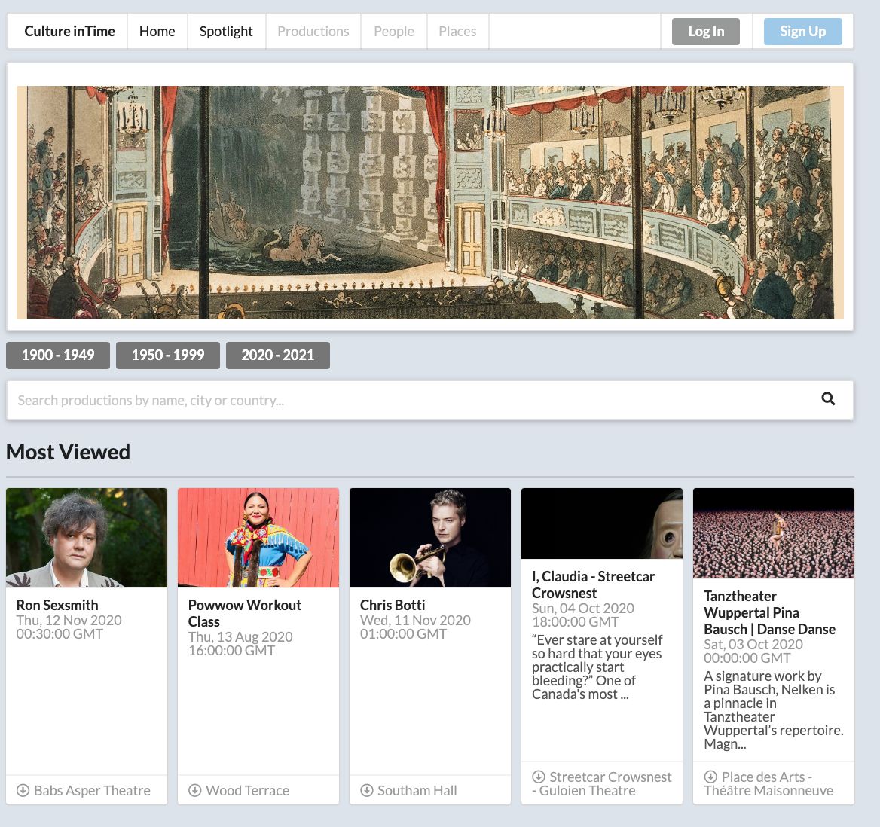The width and height of the screenshot is (880, 827).
Task: Open the Tanztheater Wuppertal flower field image
Action: (773, 533)
